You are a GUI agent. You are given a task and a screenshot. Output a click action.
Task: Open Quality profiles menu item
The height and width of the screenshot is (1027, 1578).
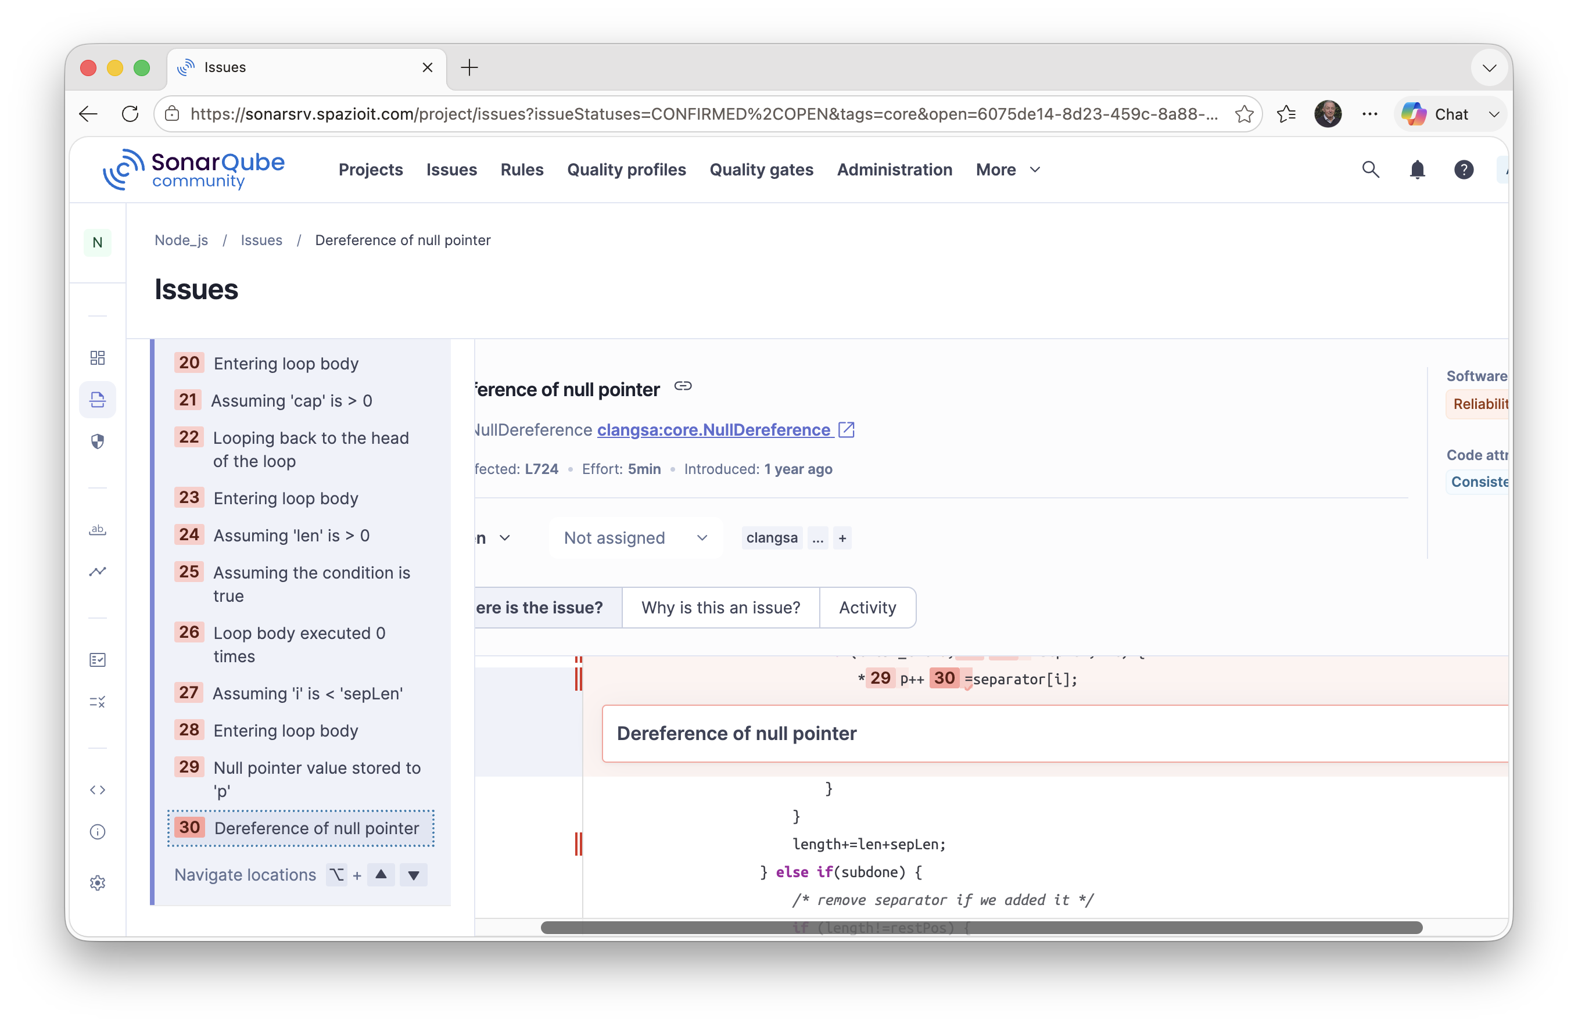click(626, 170)
